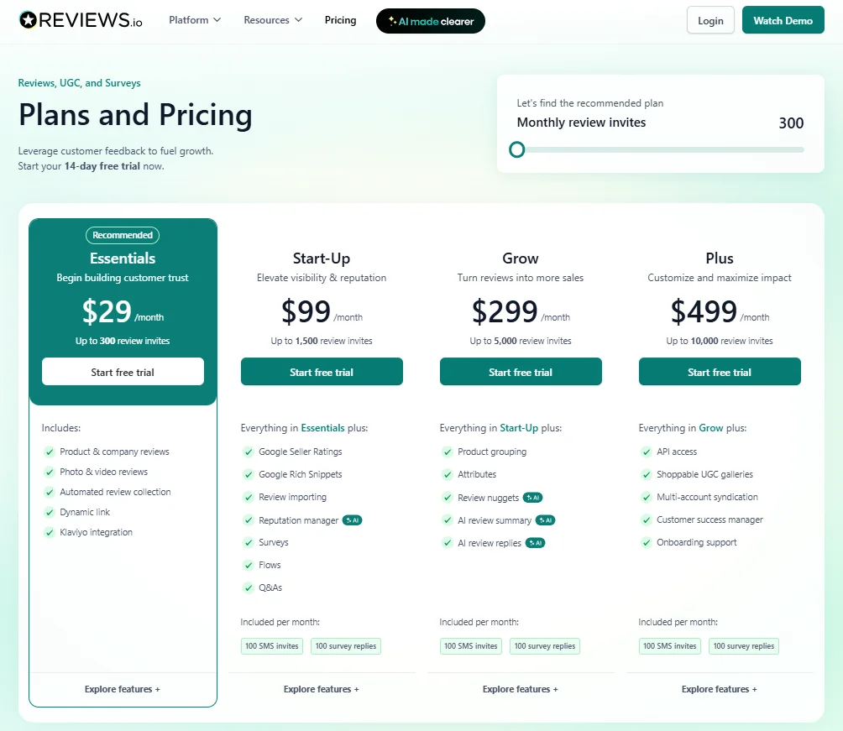Select the Pricing menu item
Screen dimensions: 843x731
[x=340, y=19]
